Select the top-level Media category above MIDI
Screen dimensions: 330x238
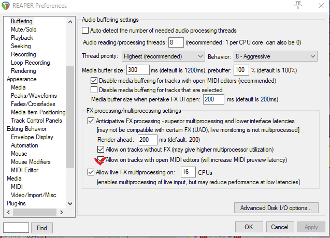click(x=14, y=178)
